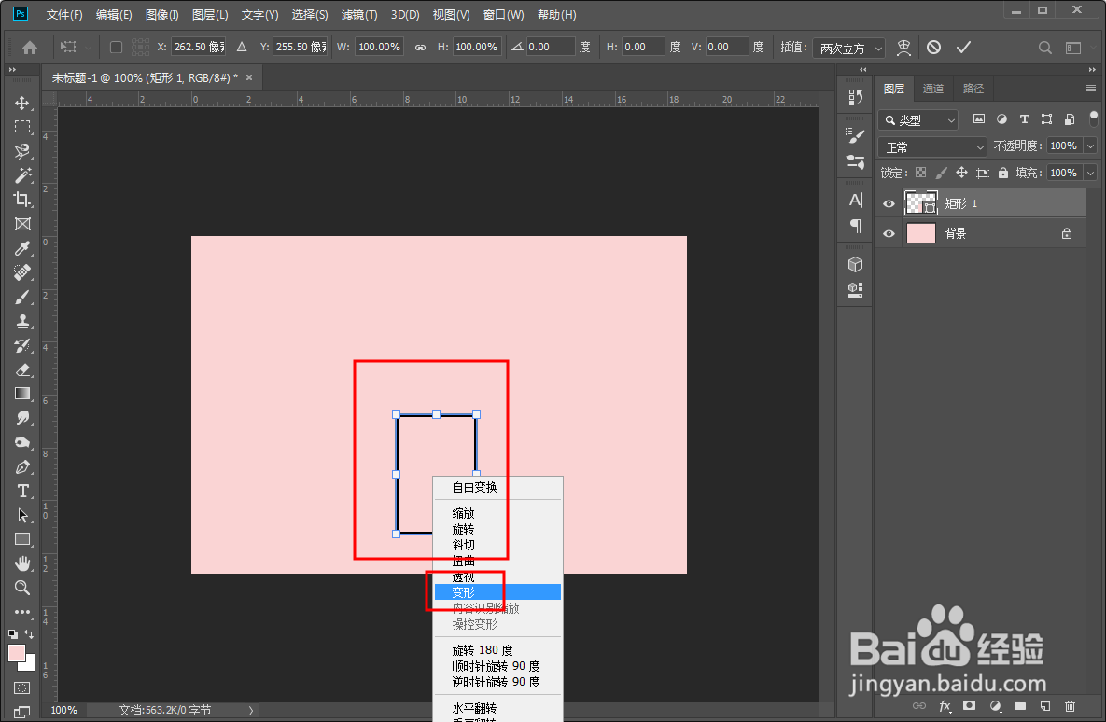The height and width of the screenshot is (722, 1106).
Task: Toggle lock image pixels brush icon
Action: point(941,173)
